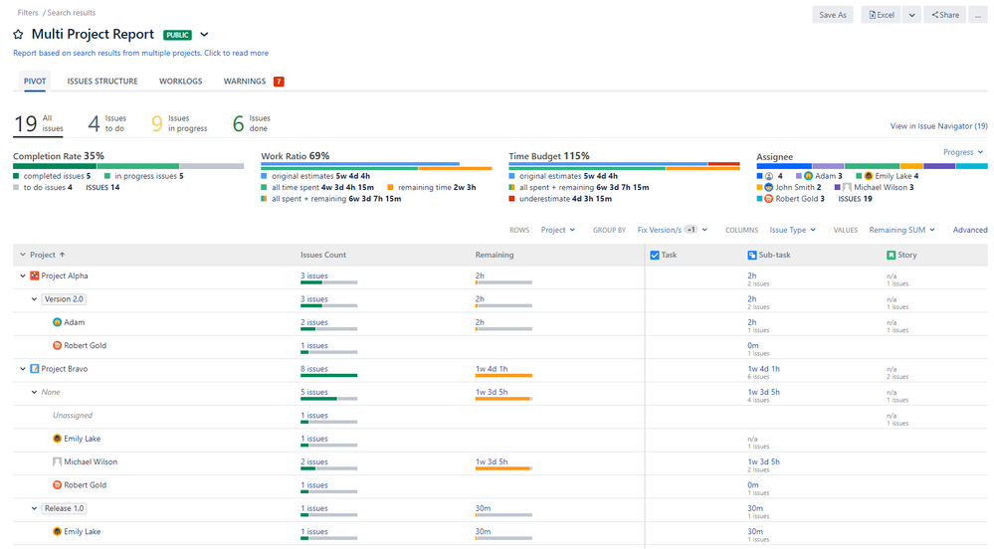Open the dropdown arrow beside the PUBLIC badge
The image size is (994, 549).
click(x=204, y=35)
